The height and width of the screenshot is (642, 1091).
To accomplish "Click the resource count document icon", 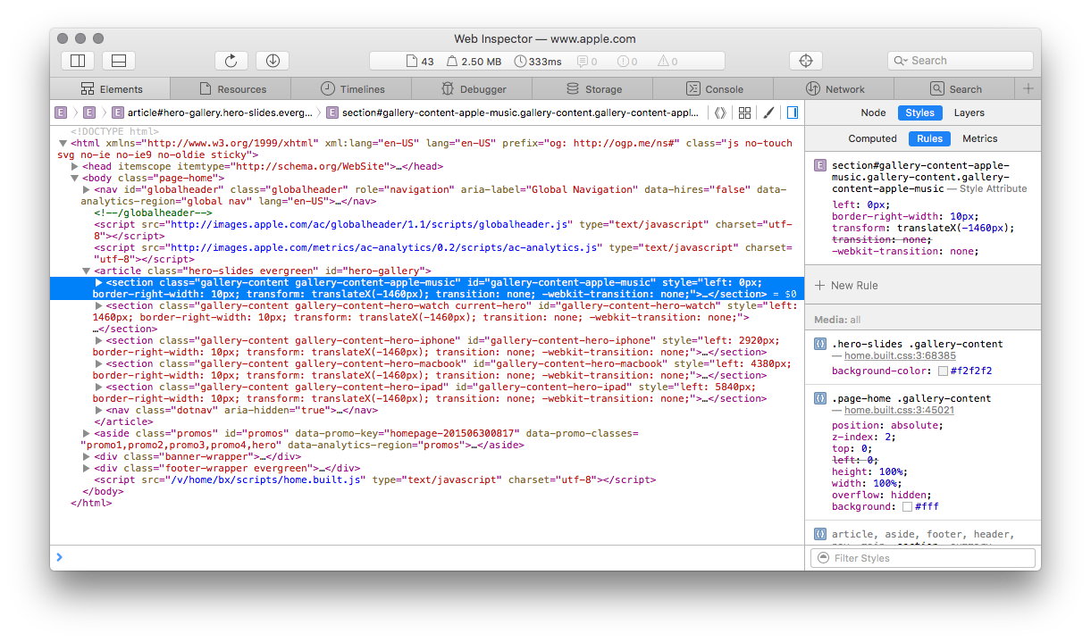I will (x=411, y=62).
